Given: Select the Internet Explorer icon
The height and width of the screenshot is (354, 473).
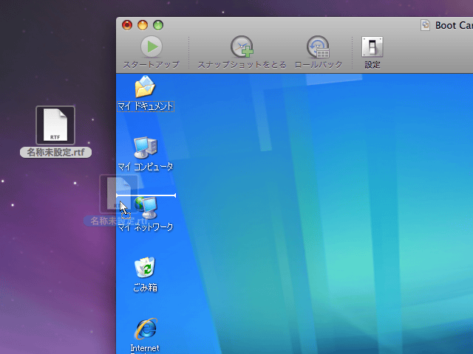Looking at the screenshot, I should [x=146, y=329].
